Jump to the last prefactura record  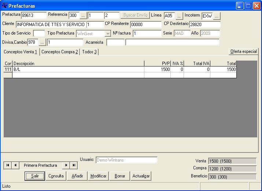tap(74, 165)
